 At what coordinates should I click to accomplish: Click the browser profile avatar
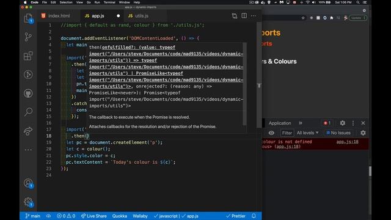(x=345, y=18)
